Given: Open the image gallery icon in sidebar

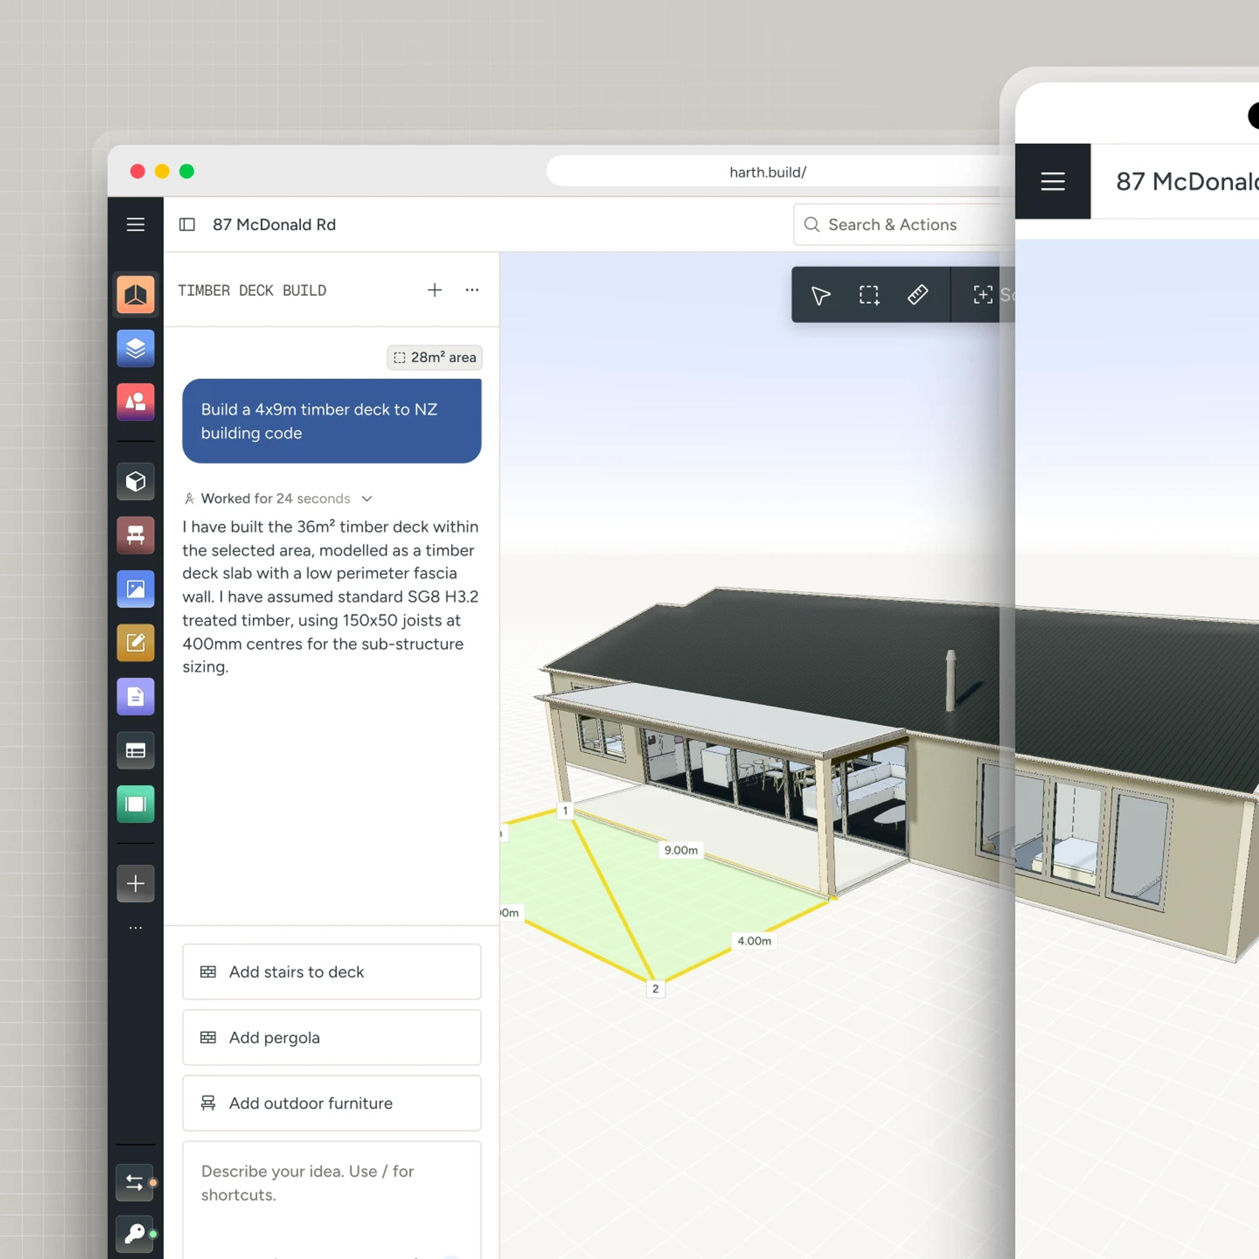Looking at the screenshot, I should tap(135, 589).
